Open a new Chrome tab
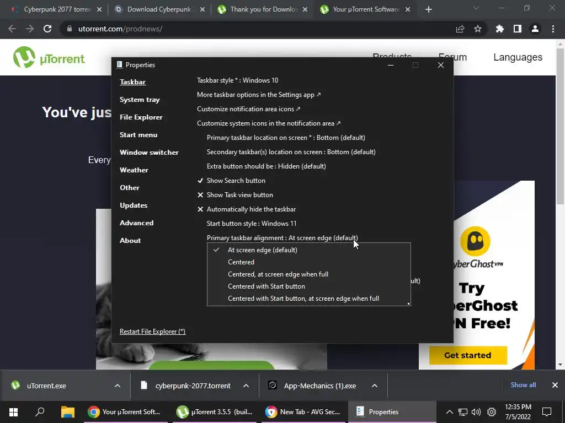The image size is (565, 423). pos(428,10)
